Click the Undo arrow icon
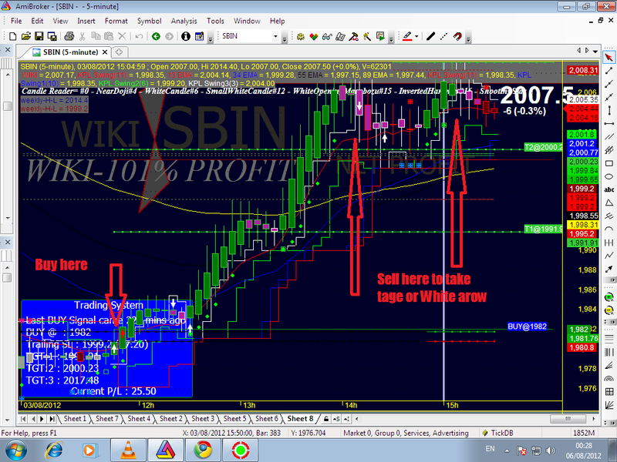 (139, 36)
